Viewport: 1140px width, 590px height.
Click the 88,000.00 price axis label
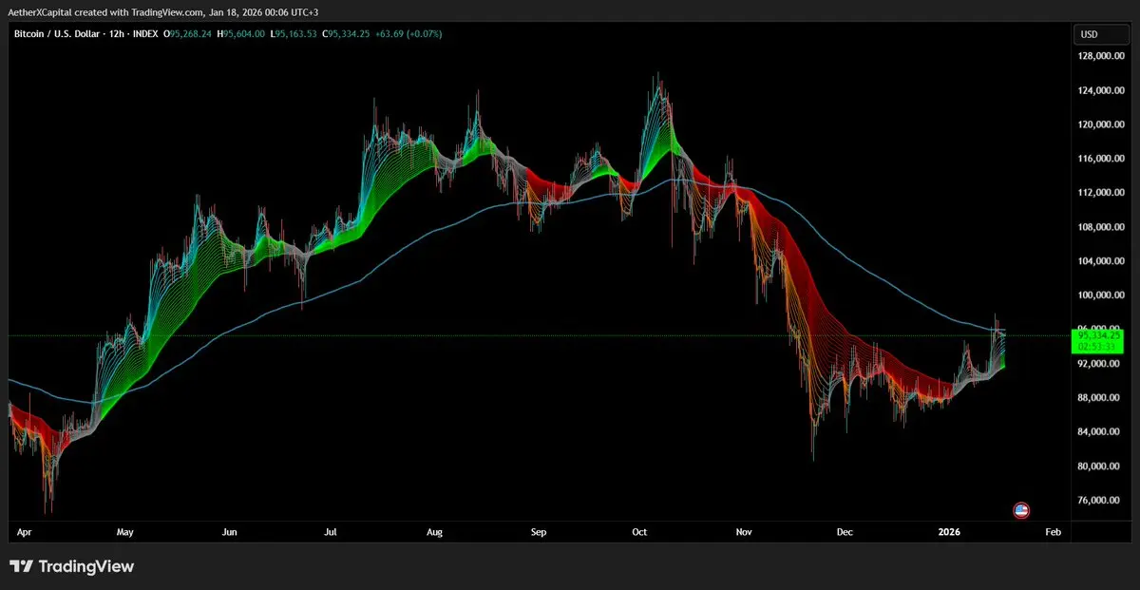1100,398
